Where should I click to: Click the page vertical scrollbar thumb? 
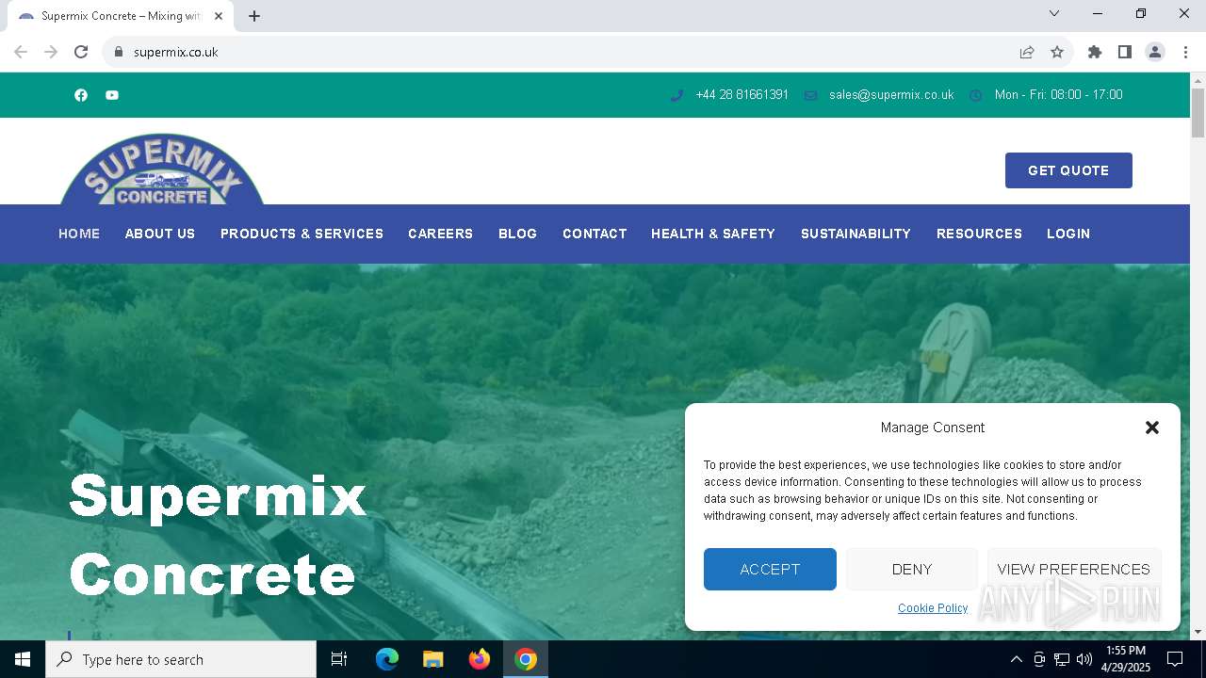point(1198,113)
